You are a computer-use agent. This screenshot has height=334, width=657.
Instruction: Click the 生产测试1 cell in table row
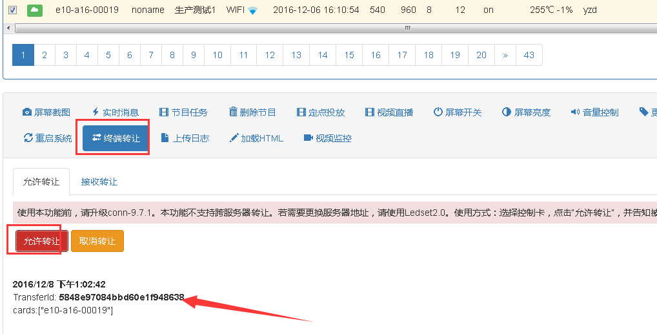[x=195, y=10]
